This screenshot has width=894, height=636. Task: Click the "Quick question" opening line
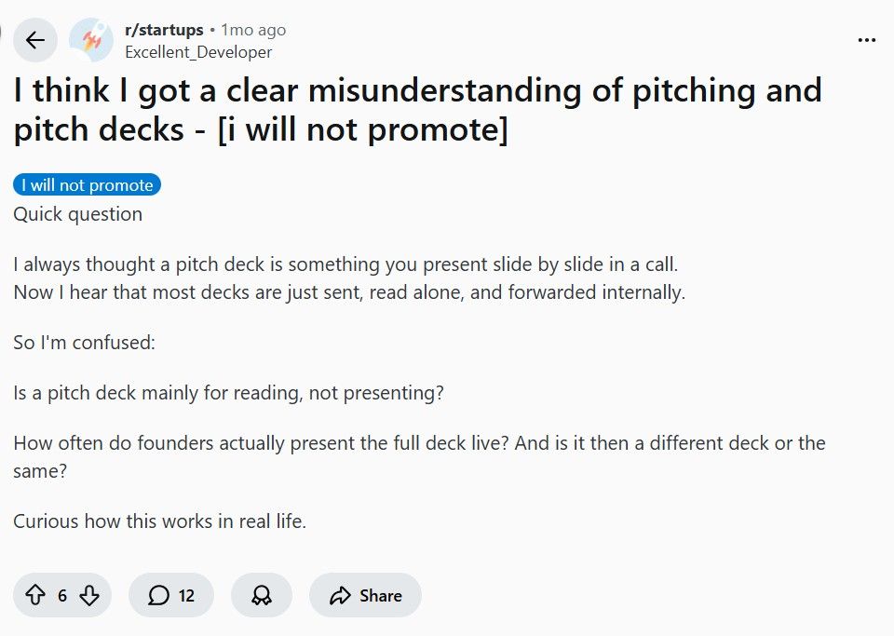(78, 214)
